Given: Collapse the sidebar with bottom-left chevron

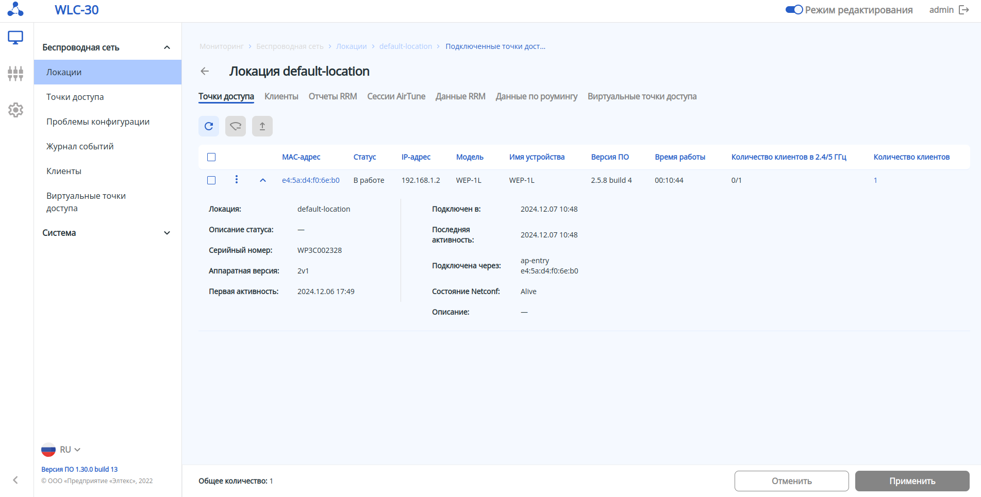Looking at the screenshot, I should click(x=15, y=480).
